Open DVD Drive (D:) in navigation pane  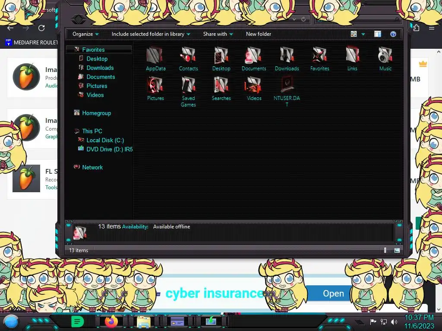(109, 149)
